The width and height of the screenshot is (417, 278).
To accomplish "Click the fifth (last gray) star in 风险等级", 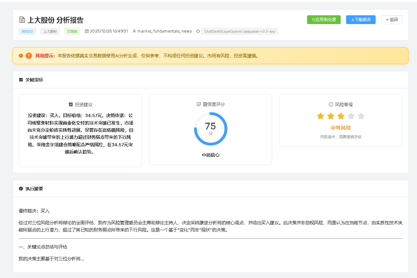I will [361, 116].
